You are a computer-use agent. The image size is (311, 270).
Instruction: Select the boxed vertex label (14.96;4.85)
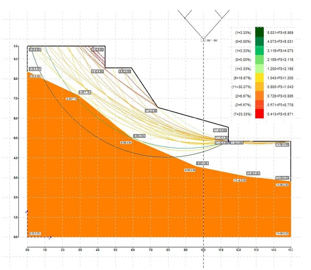pos(282,144)
